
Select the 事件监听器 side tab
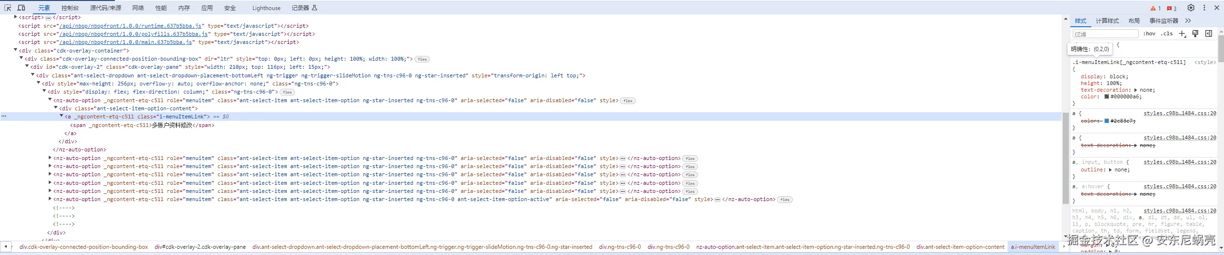(1164, 21)
